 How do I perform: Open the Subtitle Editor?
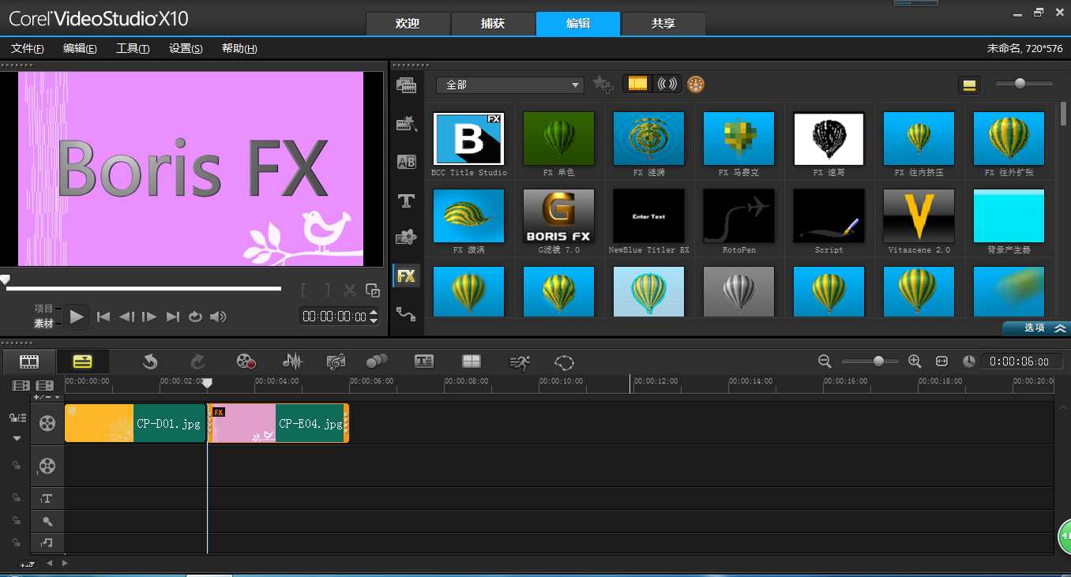coord(424,362)
